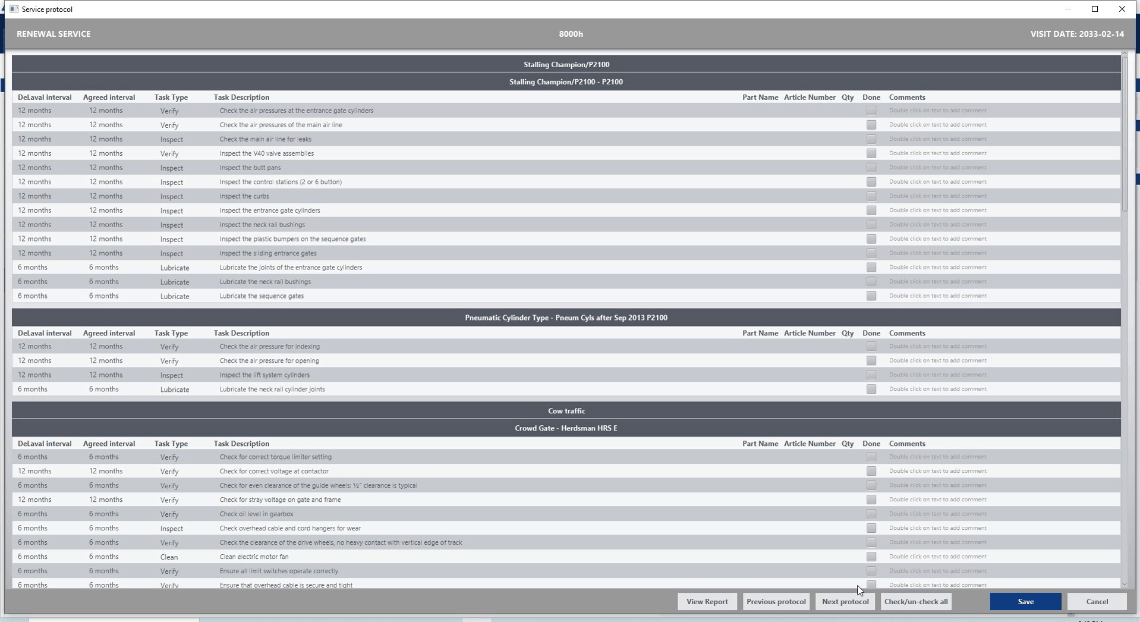Click 'Lubricate the neck rail cylinder joints' text

click(272, 389)
